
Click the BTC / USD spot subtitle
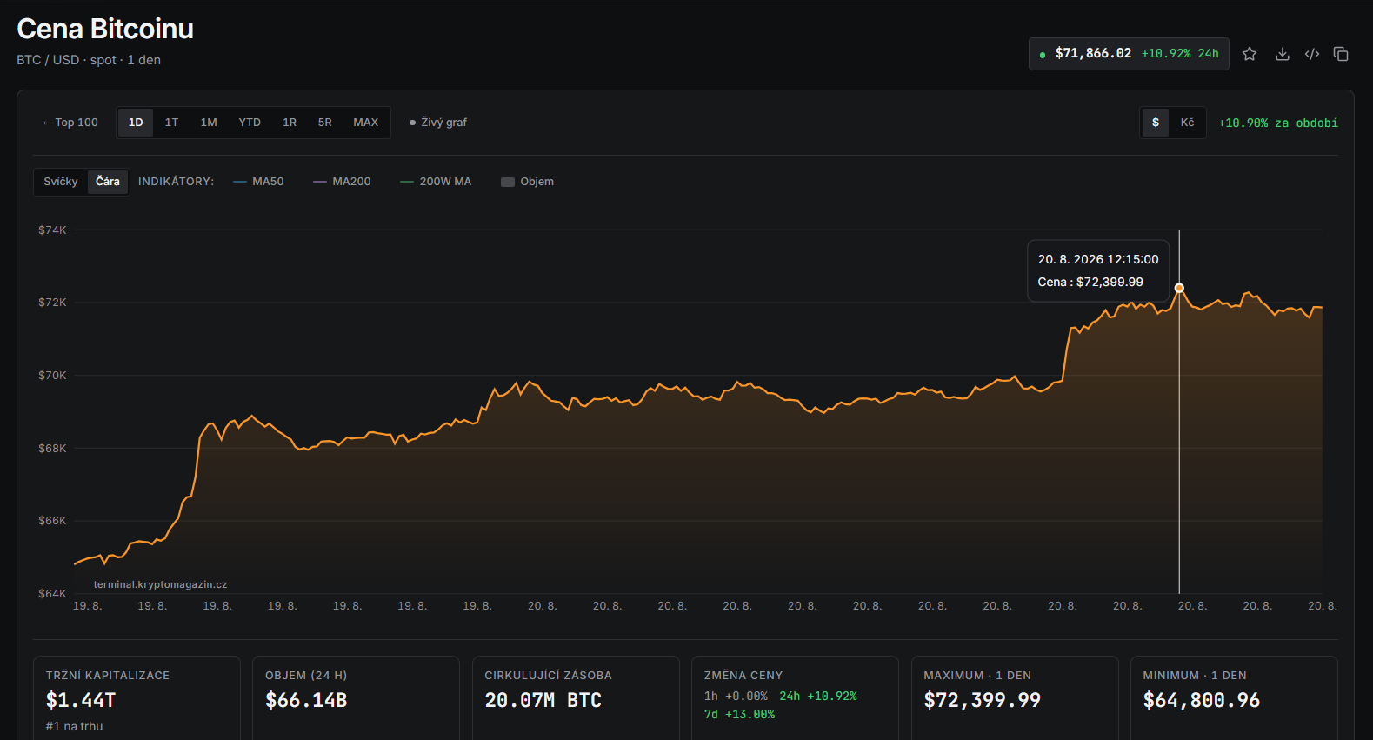click(x=89, y=60)
